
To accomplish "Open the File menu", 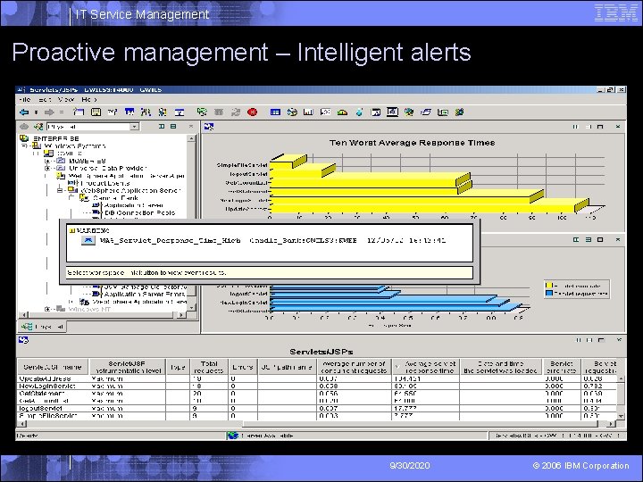I will 25,99.
